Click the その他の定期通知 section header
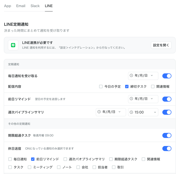Image resolution: width=179 pixels, height=174 pixels. (x=19, y=124)
